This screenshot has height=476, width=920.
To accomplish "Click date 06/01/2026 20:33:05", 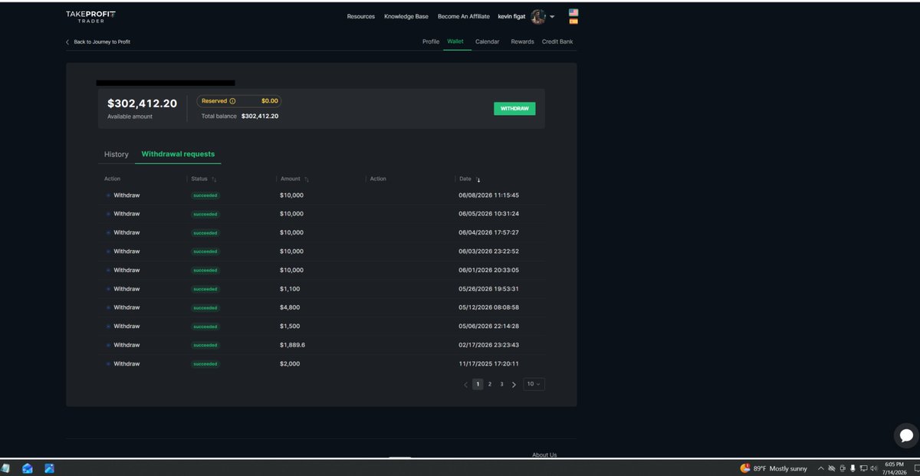I will pos(488,271).
